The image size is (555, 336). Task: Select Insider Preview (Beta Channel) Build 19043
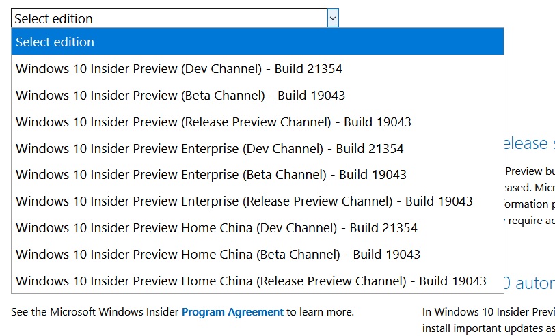[x=257, y=95]
